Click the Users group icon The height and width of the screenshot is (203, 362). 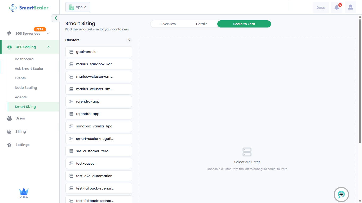pos(9,118)
